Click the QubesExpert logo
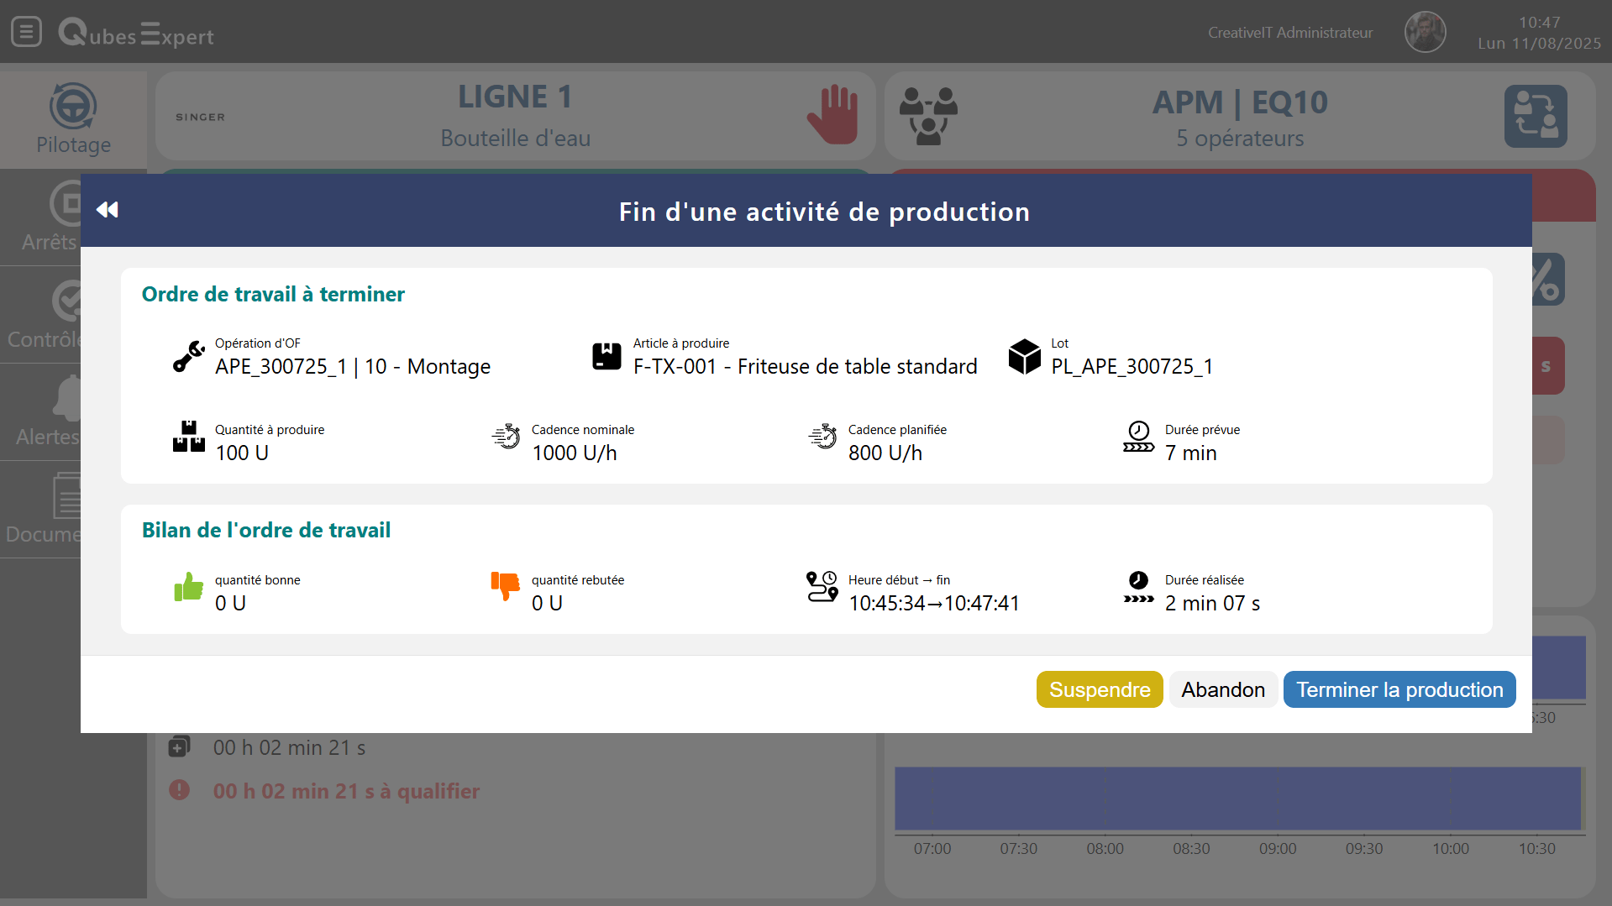1612x906 pixels. (x=136, y=34)
